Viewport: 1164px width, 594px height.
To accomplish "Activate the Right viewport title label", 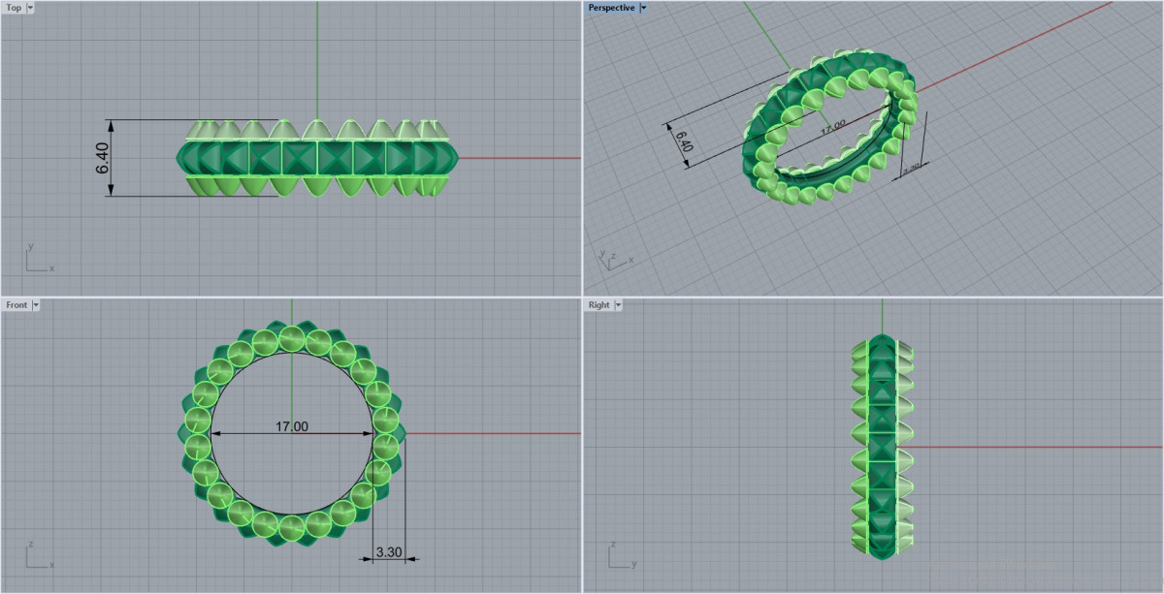I will 599,305.
